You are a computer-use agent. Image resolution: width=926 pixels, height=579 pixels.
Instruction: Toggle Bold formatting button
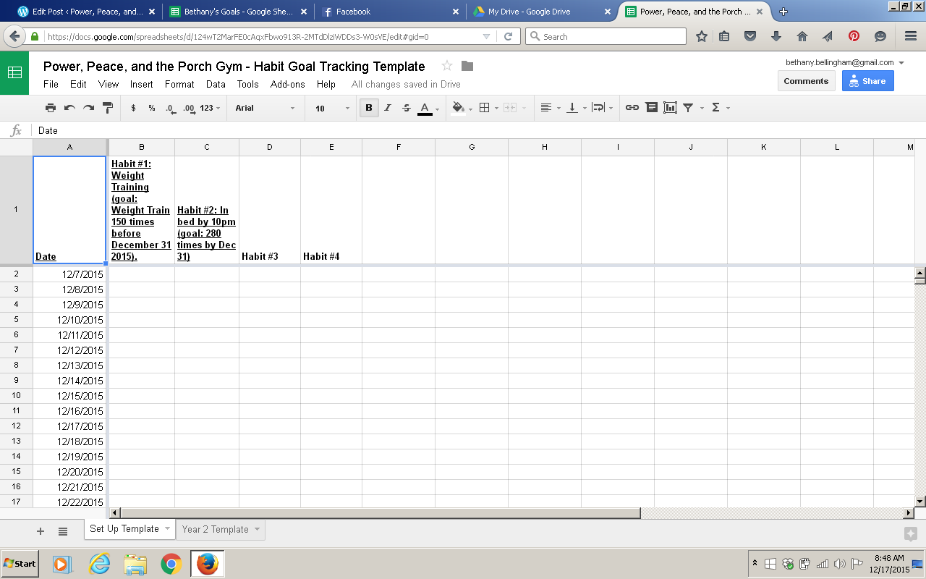click(369, 108)
